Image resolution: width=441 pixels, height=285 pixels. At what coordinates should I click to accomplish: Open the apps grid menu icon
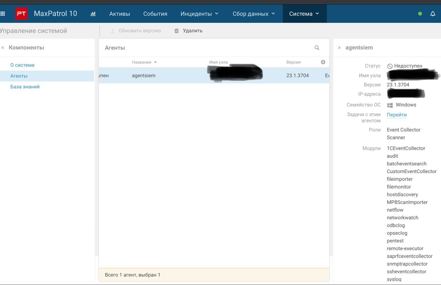(2, 14)
